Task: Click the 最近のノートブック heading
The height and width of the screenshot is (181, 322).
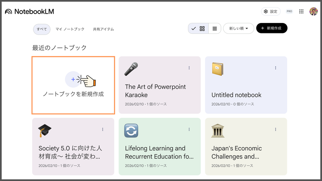Action: click(59, 48)
